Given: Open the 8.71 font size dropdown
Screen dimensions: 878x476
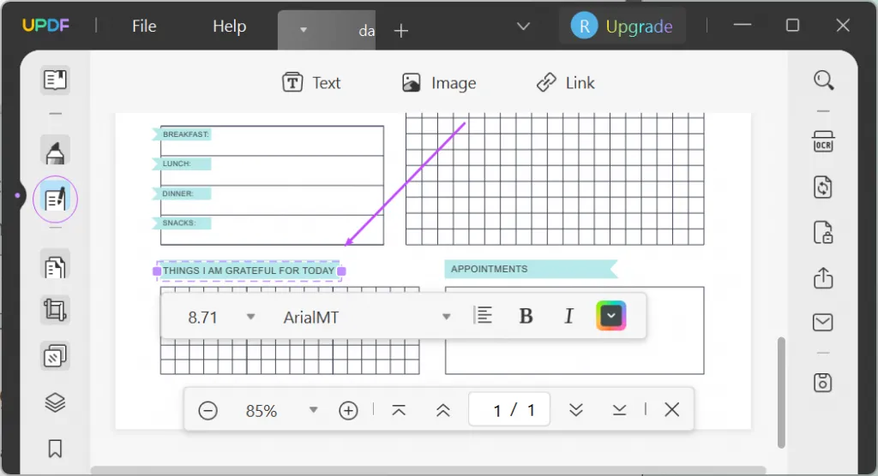Looking at the screenshot, I should (x=250, y=317).
